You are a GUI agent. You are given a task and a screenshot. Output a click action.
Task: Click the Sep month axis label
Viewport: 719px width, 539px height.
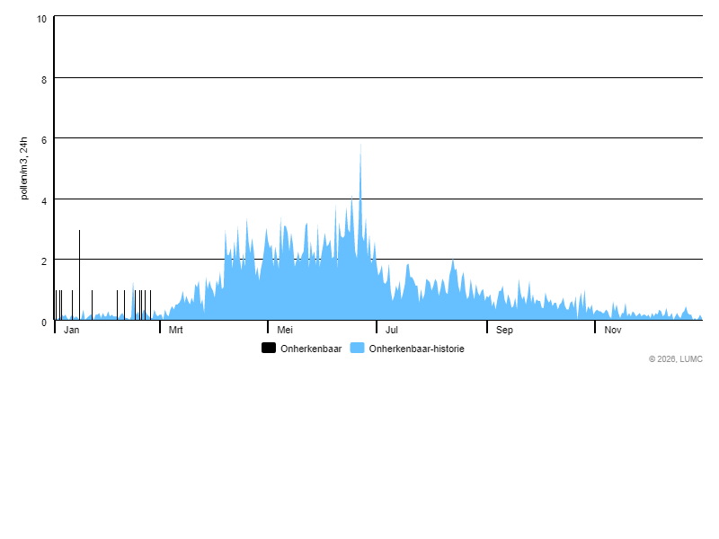504,330
